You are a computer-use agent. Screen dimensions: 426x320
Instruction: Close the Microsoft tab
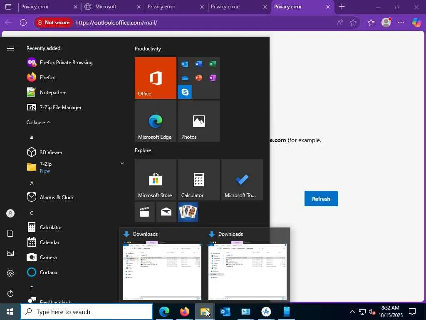[139, 7]
